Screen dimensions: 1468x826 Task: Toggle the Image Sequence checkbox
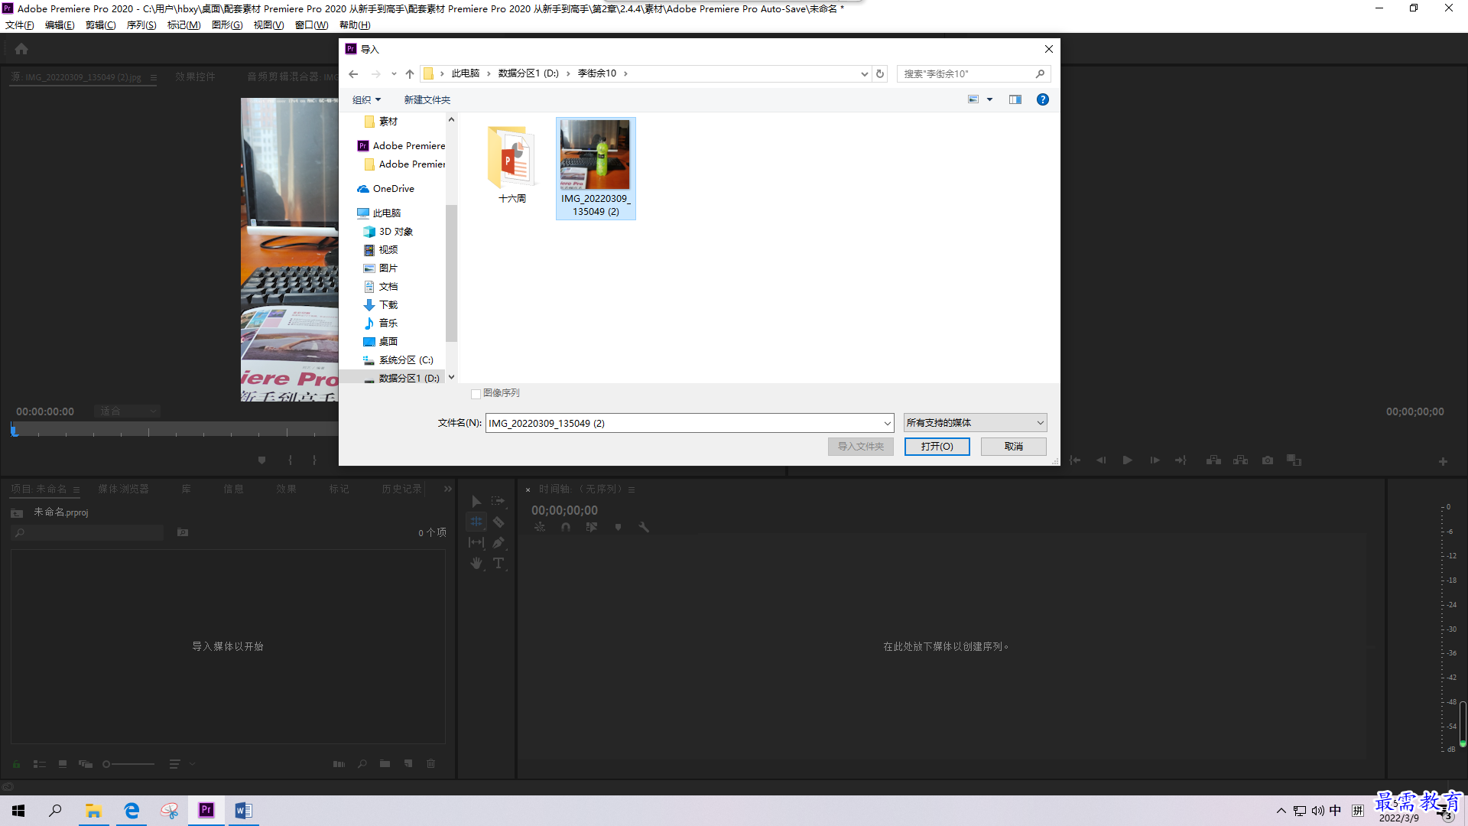[x=476, y=394]
